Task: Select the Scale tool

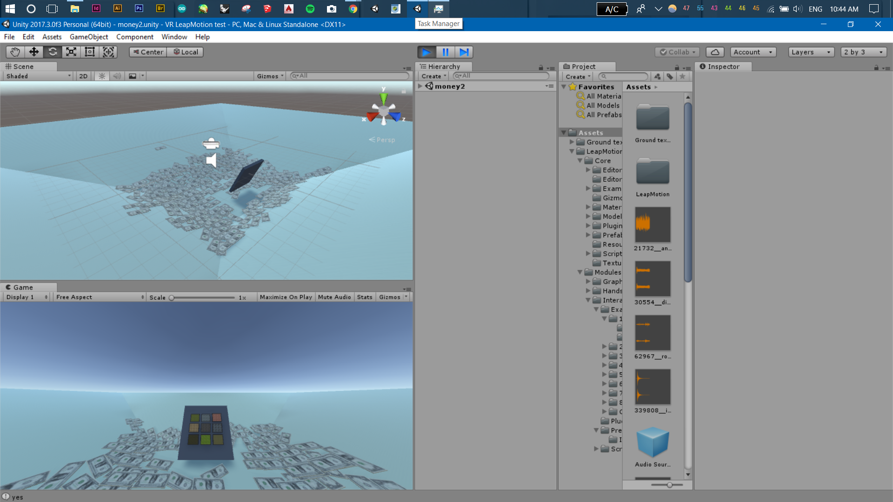Action: 71,52
